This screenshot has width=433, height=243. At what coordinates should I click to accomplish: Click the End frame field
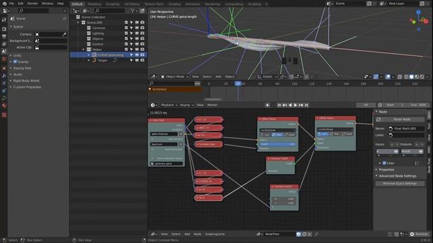(x=419, y=105)
